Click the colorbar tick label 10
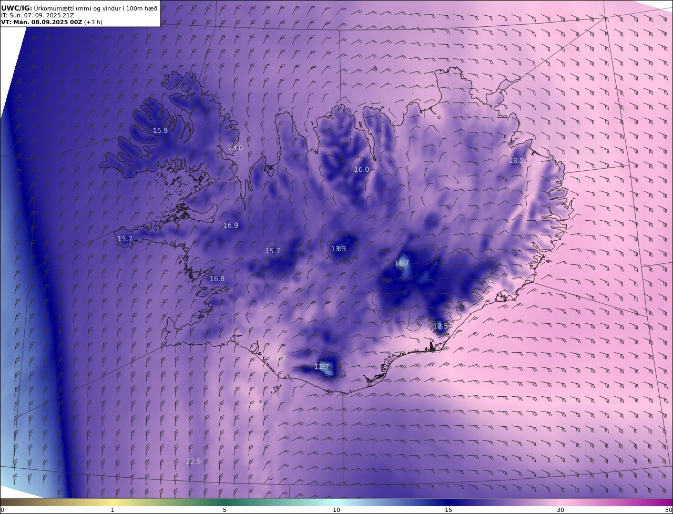 (336, 510)
